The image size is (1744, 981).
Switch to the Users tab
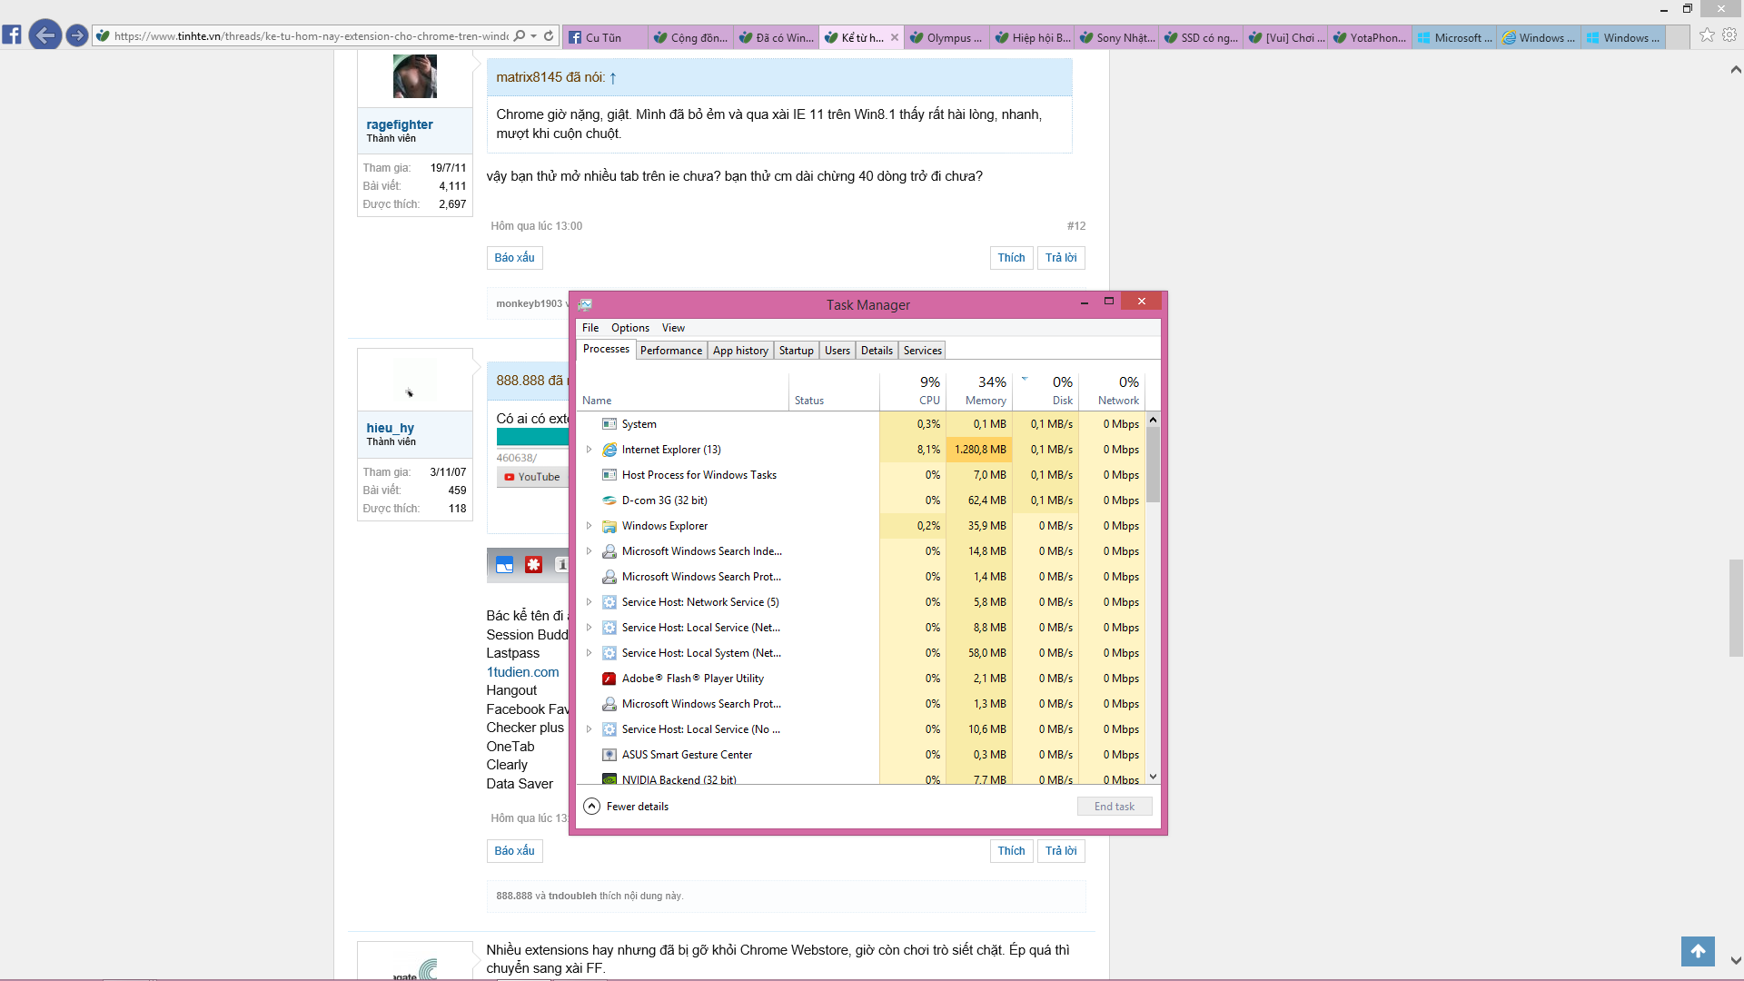tap(837, 351)
